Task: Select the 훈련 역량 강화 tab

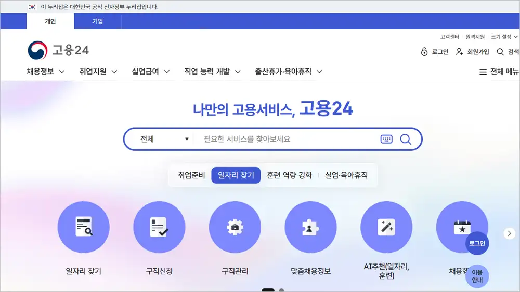Action: tap(290, 175)
